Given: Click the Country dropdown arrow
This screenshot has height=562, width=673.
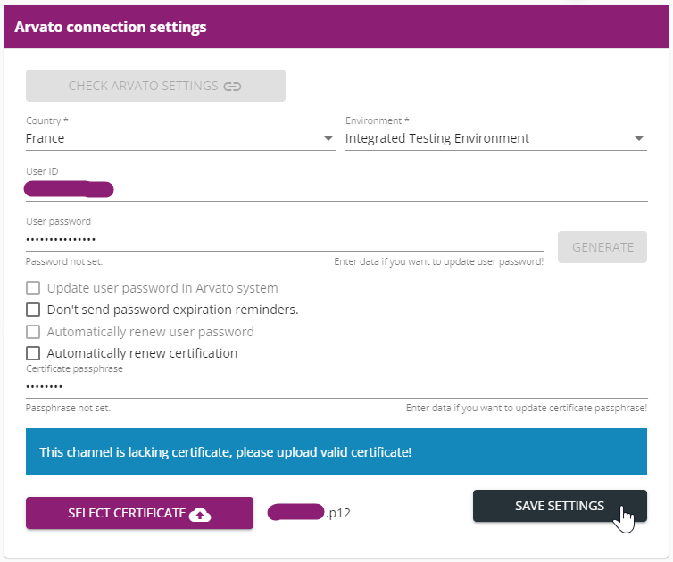Looking at the screenshot, I should pos(328,138).
